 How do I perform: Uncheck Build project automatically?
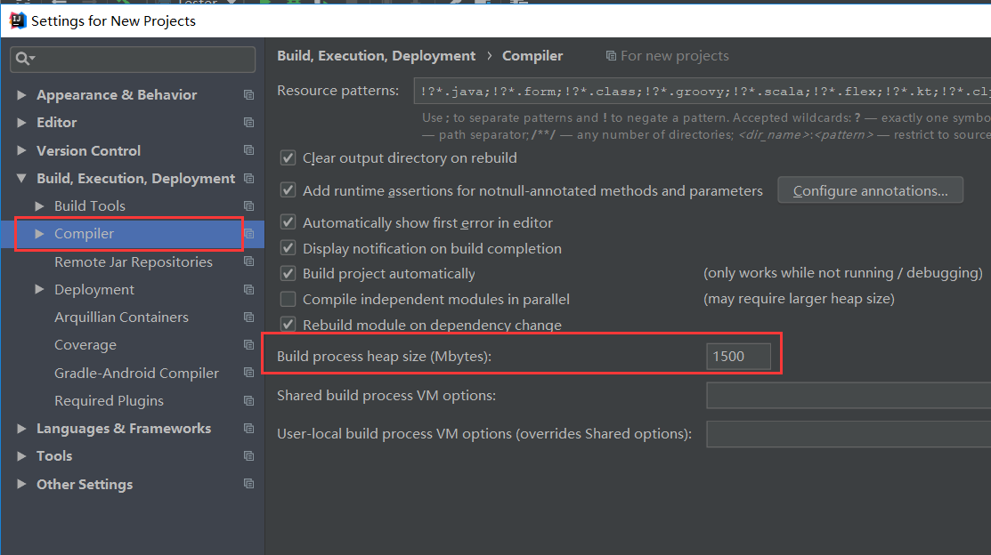pos(288,274)
